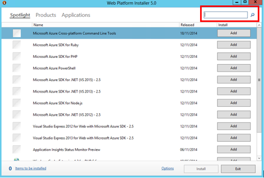Maximize the Web Platform Installer window
The height and width of the screenshot is (178, 264).
point(245,2)
